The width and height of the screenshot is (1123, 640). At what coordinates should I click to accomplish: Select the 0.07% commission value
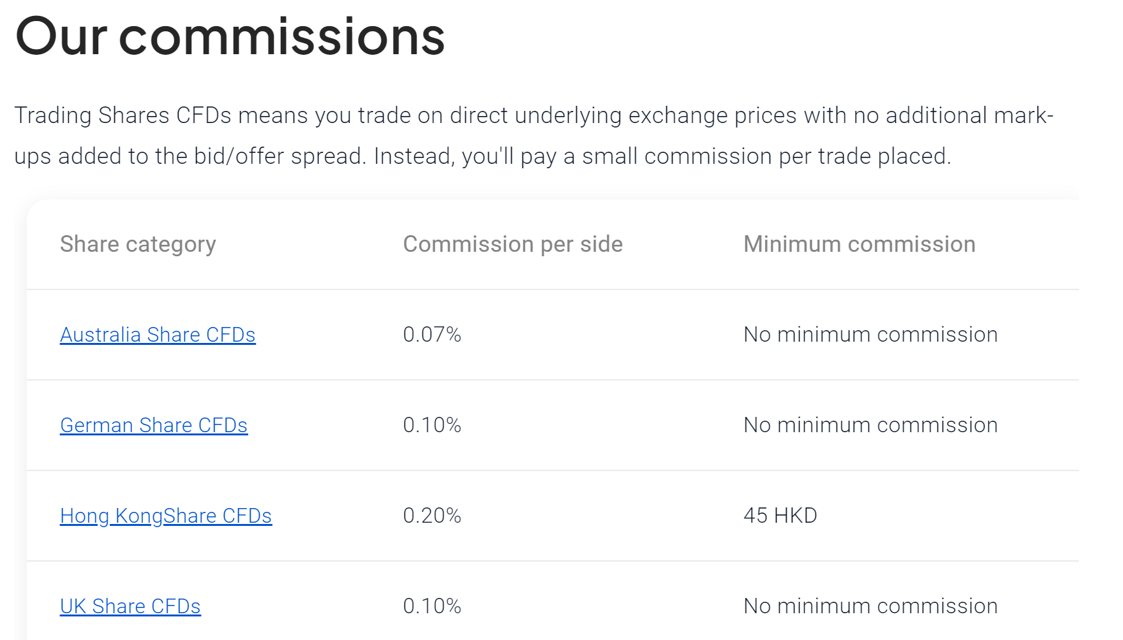(432, 335)
